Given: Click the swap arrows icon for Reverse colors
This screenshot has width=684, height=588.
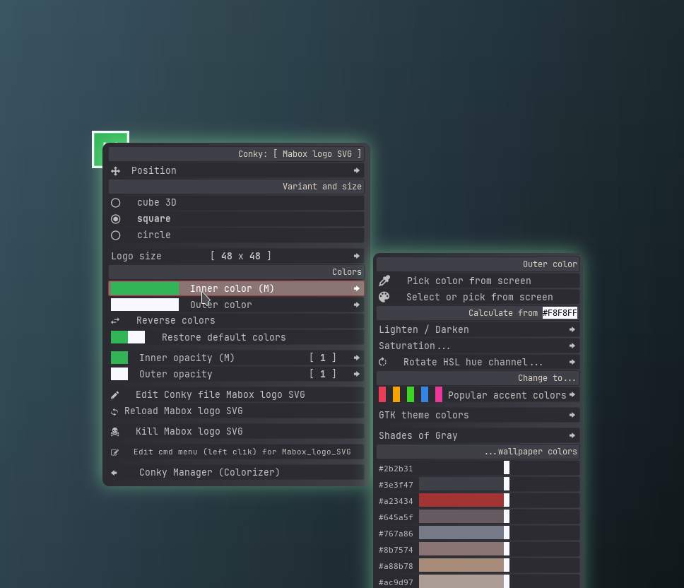Looking at the screenshot, I should tap(115, 321).
